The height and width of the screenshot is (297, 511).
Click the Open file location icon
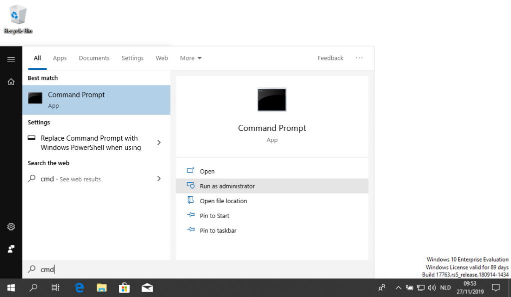[191, 200]
